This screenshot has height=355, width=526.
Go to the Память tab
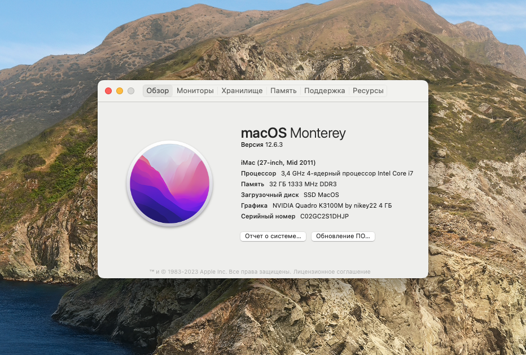pos(283,91)
